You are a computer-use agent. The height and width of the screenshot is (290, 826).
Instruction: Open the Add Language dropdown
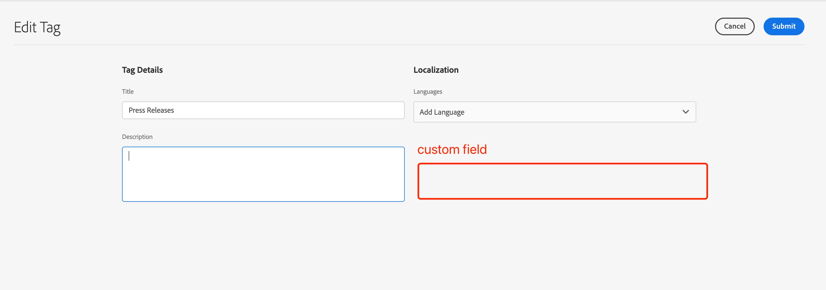click(554, 112)
